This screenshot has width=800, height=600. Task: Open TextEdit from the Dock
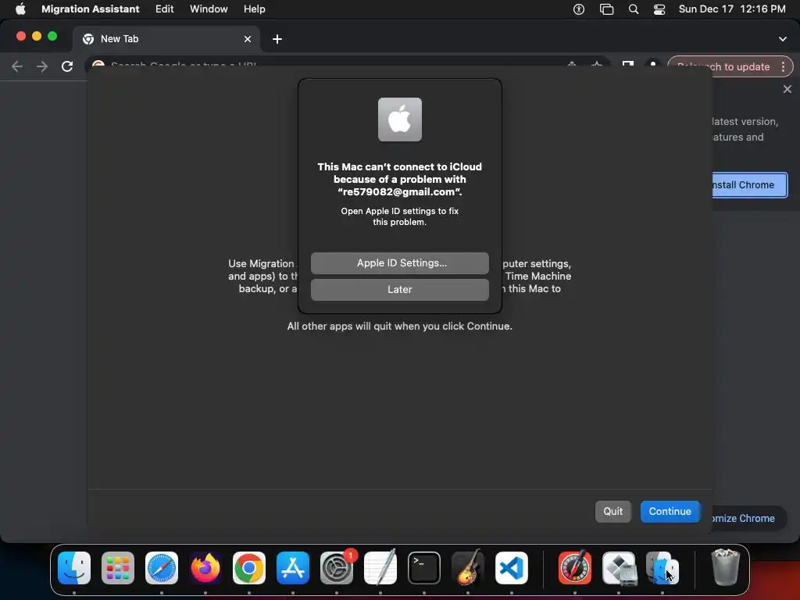380,568
